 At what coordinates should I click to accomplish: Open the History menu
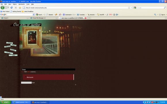(x=15, y=4)
